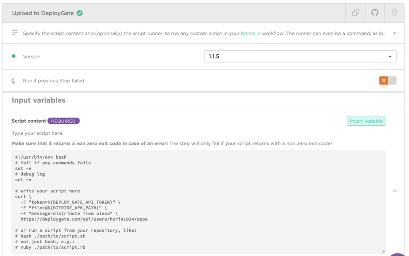
Task: Open the bitrise.io link
Action: tap(250, 34)
